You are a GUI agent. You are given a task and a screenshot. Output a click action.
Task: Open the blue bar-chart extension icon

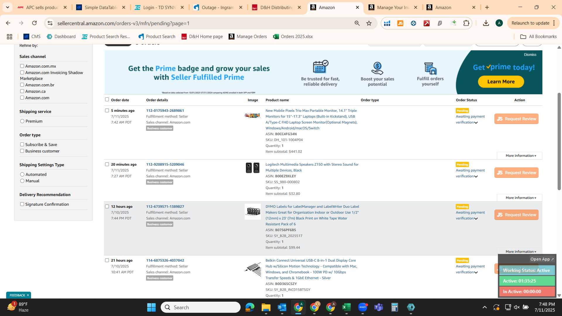pos(387,23)
